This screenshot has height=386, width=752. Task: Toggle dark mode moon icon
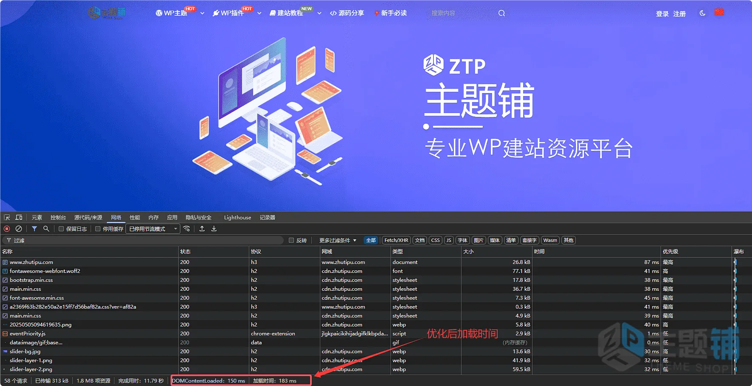702,13
